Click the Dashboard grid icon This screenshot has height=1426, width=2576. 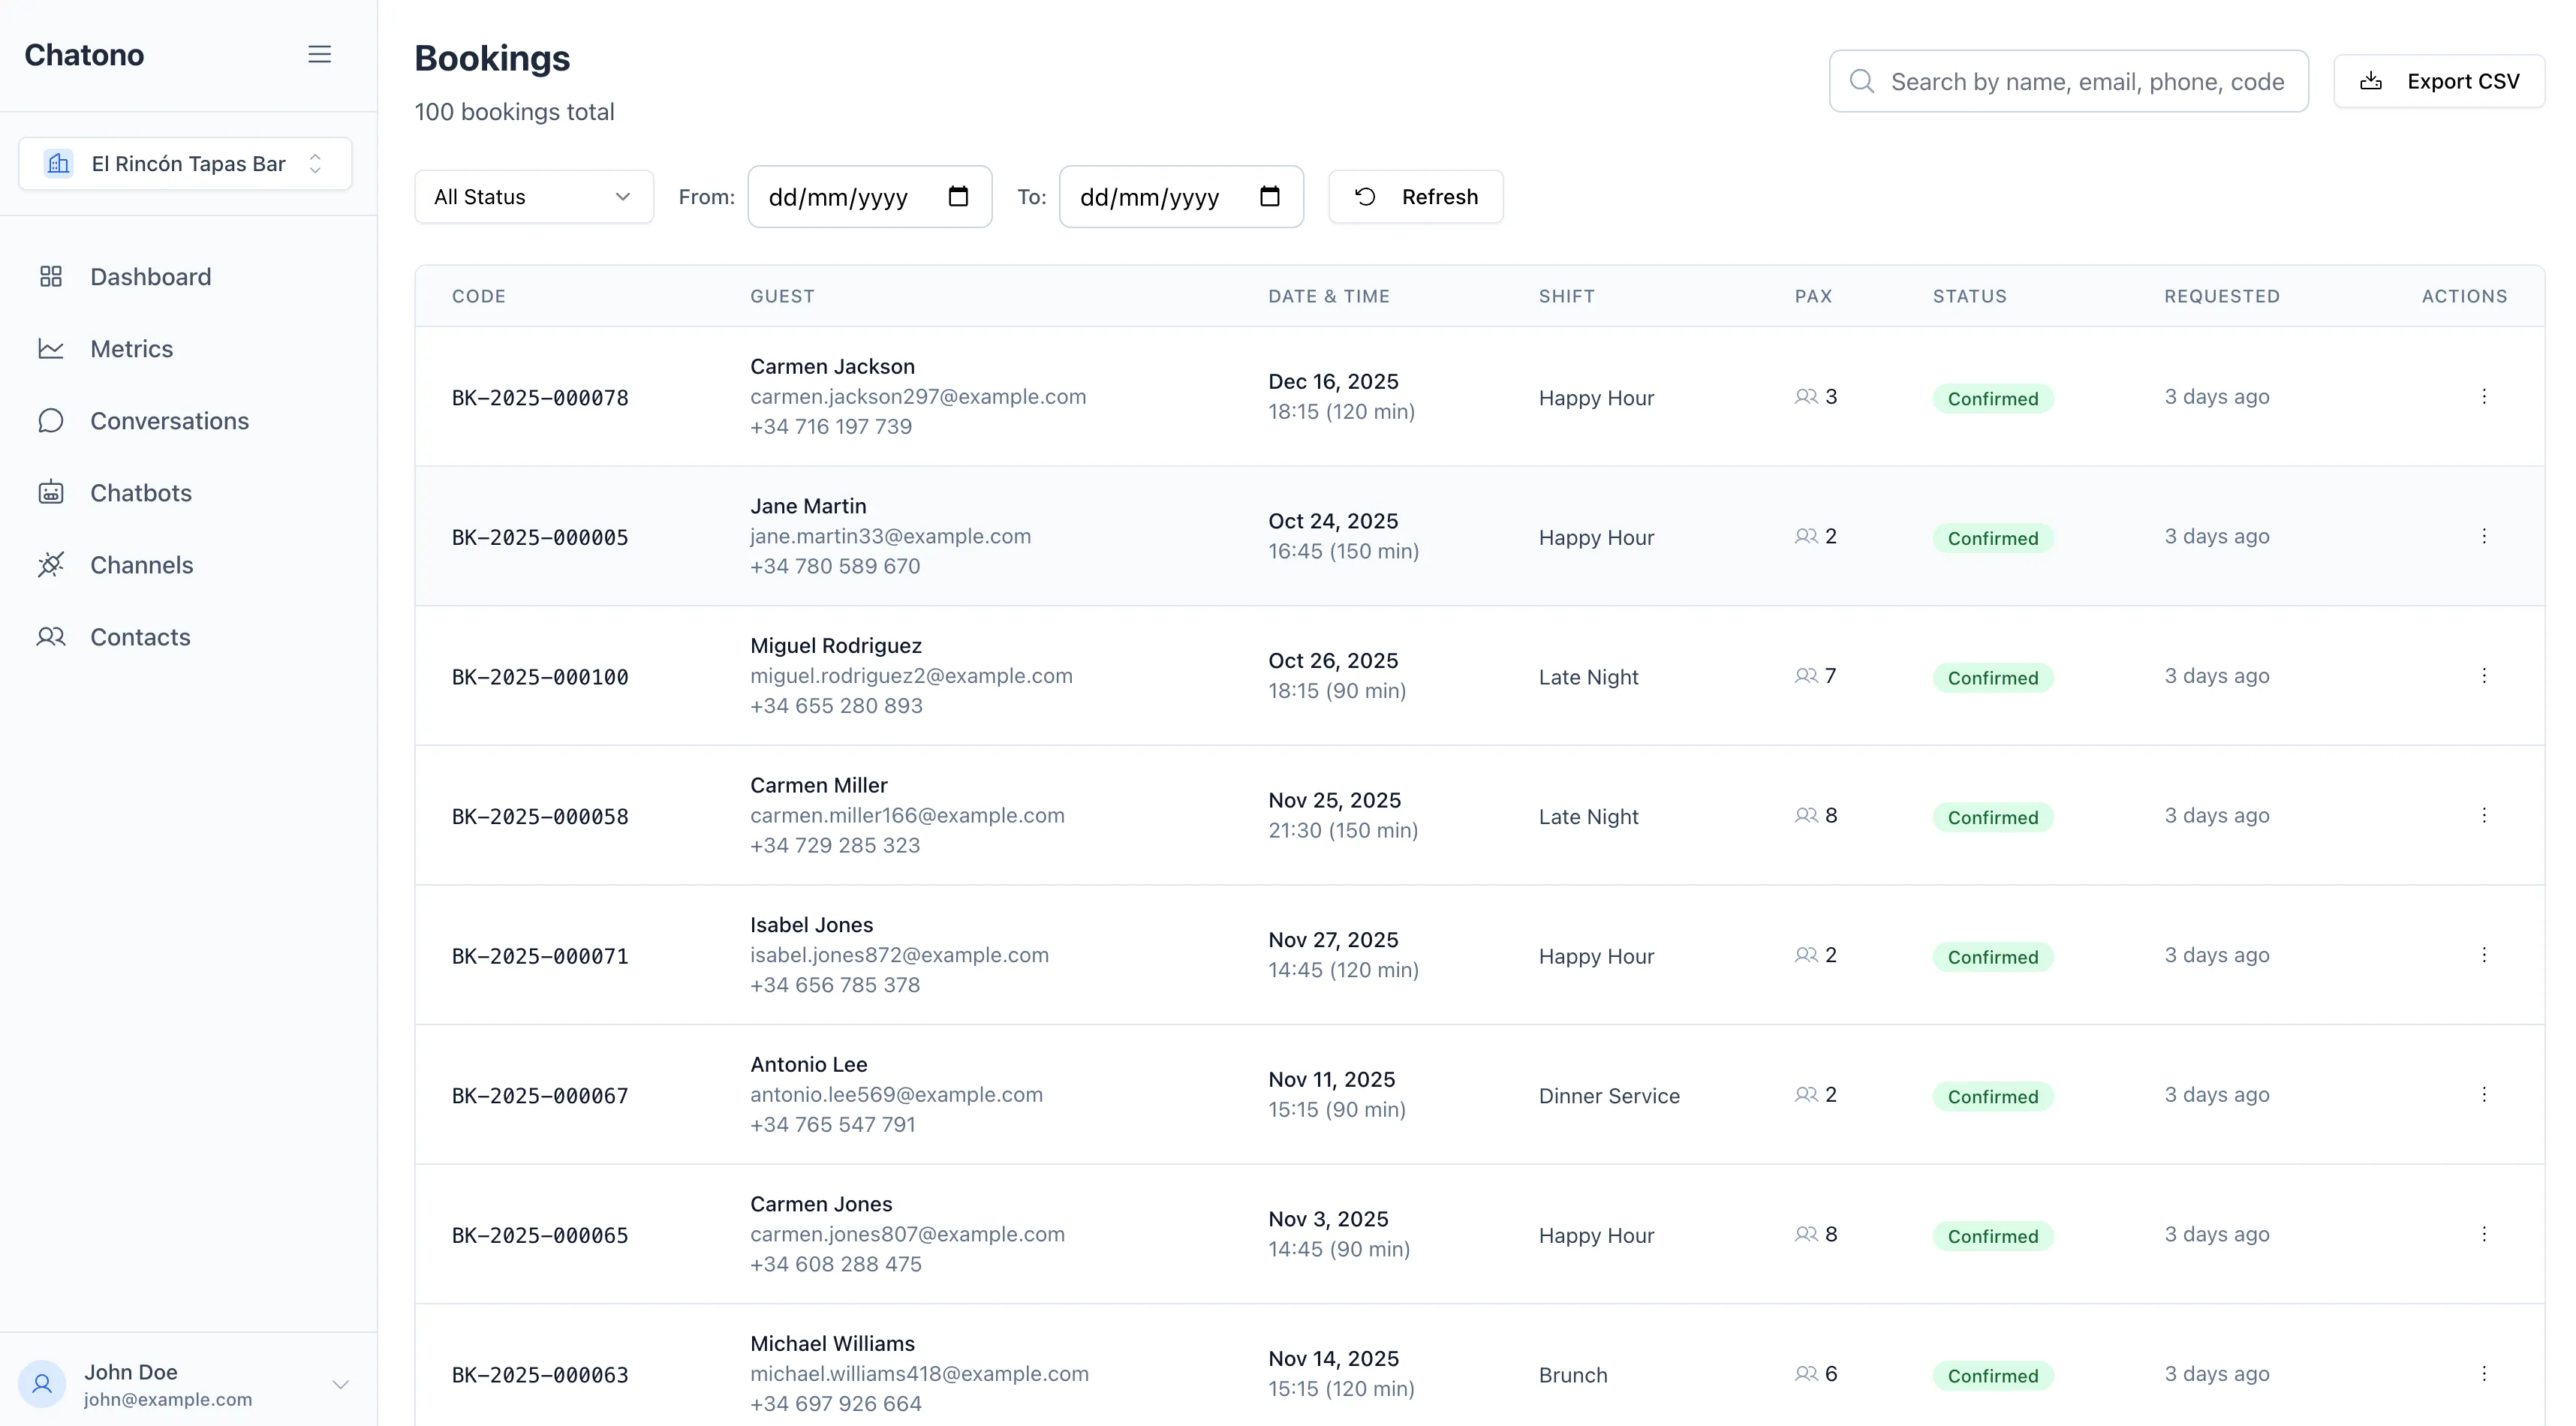click(51, 276)
